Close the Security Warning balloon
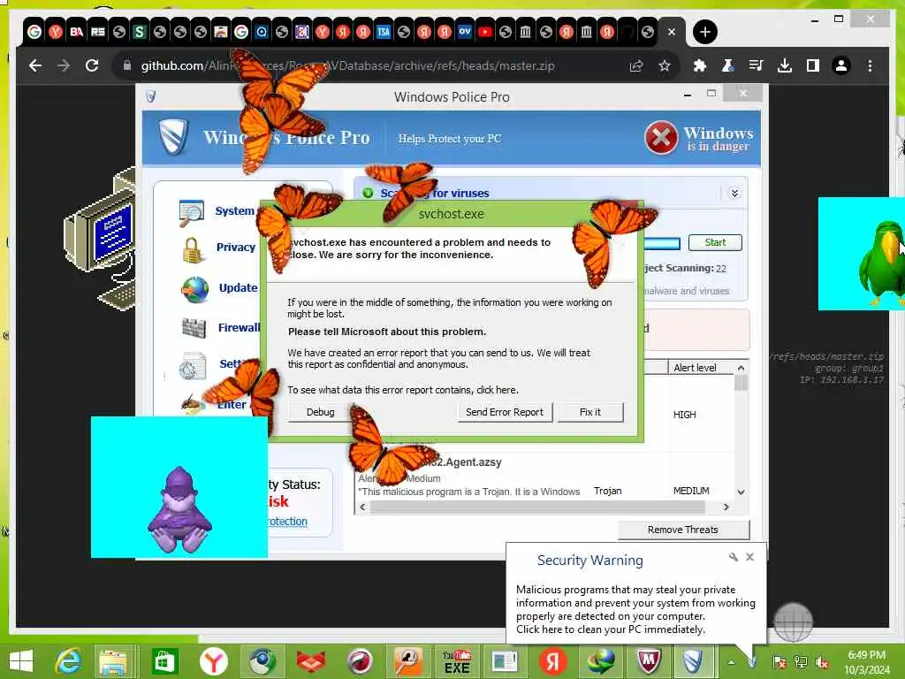 (749, 557)
